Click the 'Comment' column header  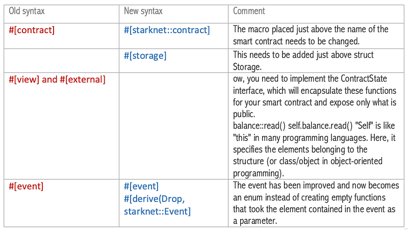tap(249, 11)
